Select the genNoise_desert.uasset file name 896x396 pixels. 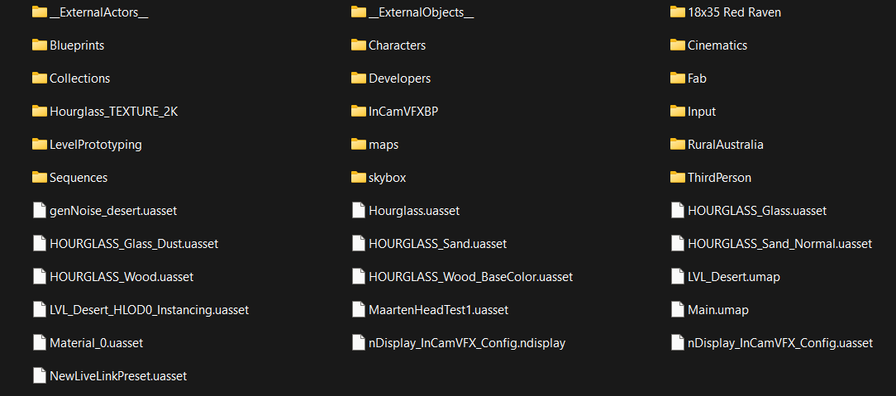pyautogui.click(x=112, y=211)
